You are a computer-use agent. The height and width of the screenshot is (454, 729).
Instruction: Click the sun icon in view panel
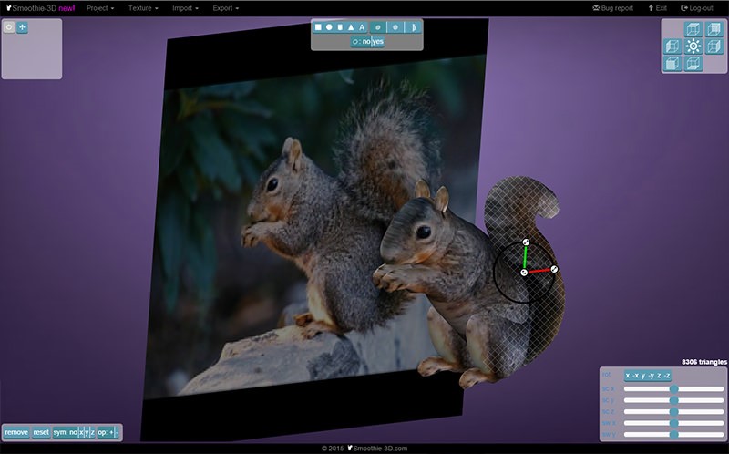tap(693, 46)
